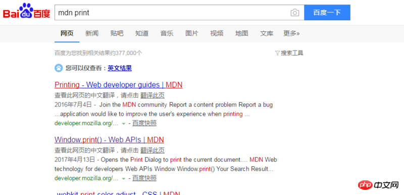Viewport: 404px width, 195px height.
Task: Click the funnel icon of 搜索工具
Action: click(x=277, y=53)
